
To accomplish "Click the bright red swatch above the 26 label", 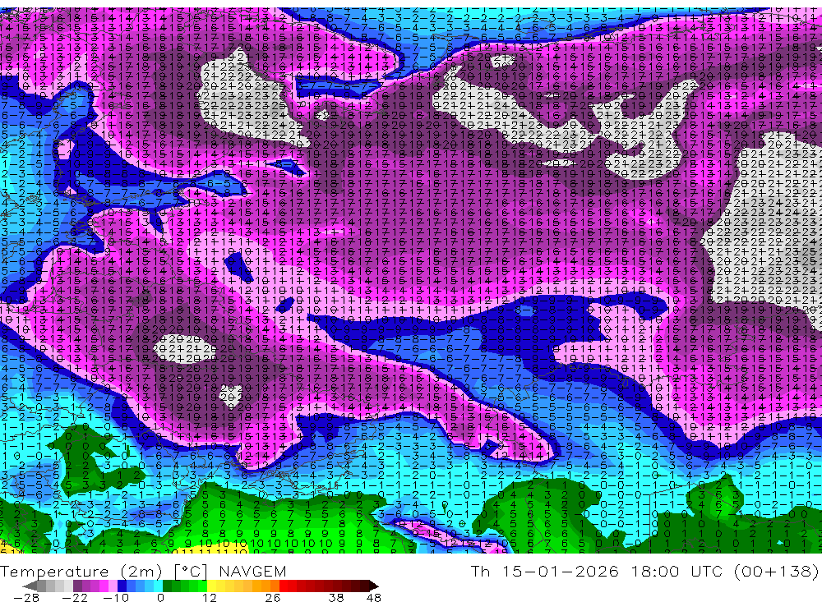I will point(284,586).
